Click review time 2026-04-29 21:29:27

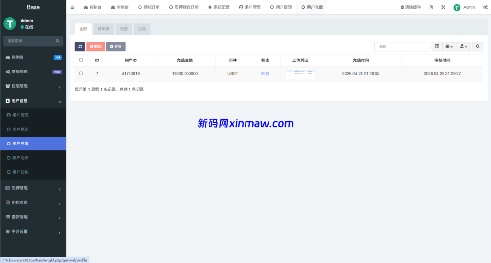(x=442, y=73)
